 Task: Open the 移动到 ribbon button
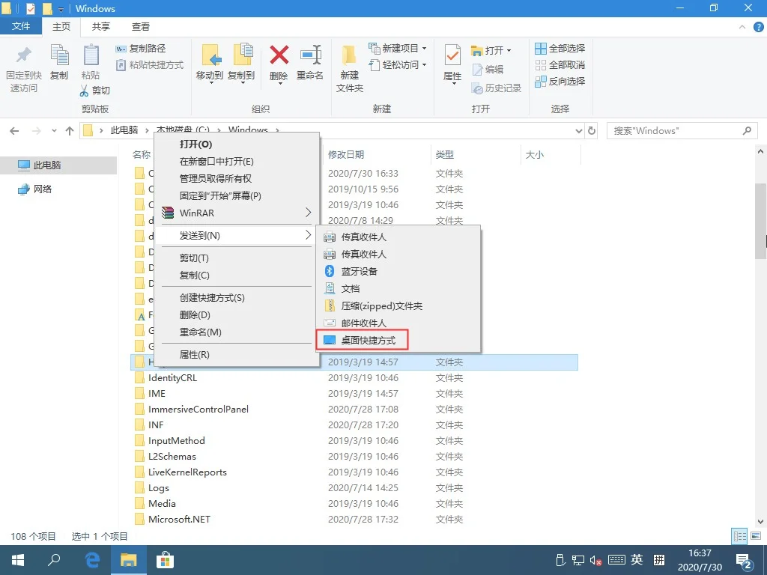coord(210,64)
